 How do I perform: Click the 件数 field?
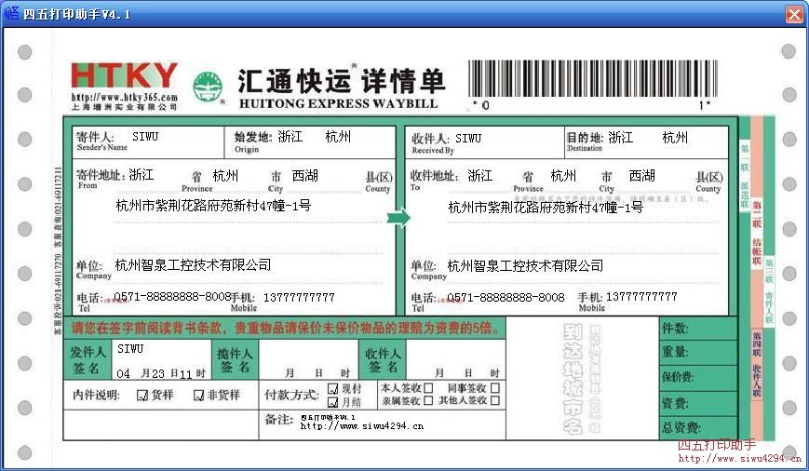tap(698, 328)
